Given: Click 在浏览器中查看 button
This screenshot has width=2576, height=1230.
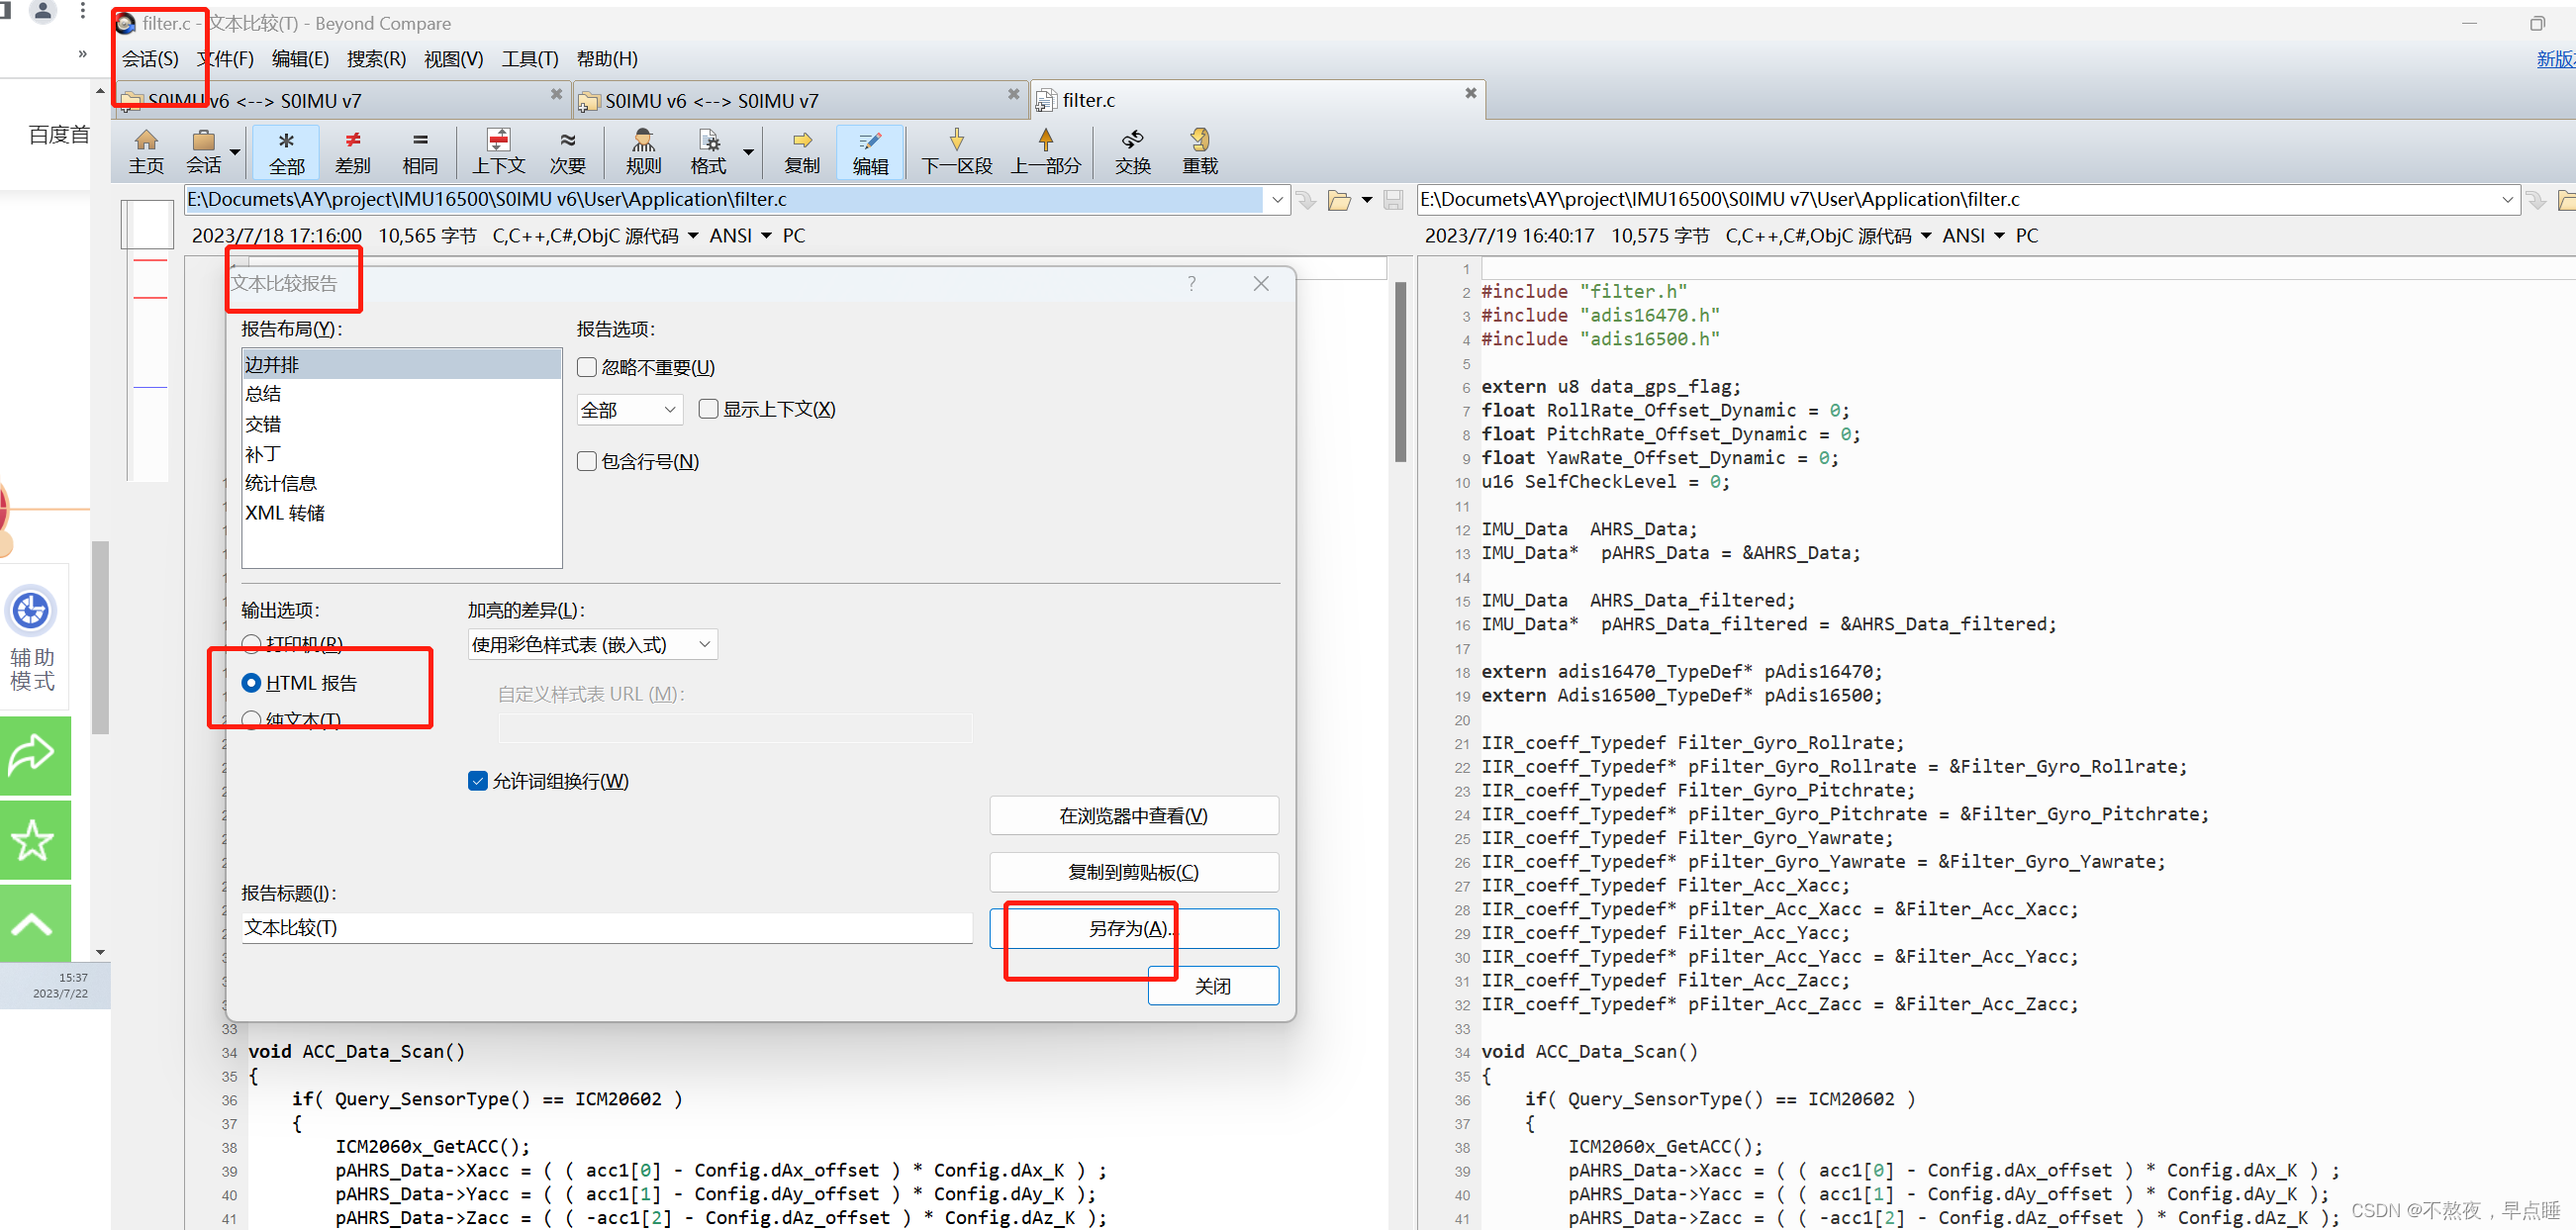Looking at the screenshot, I should 1134,816.
